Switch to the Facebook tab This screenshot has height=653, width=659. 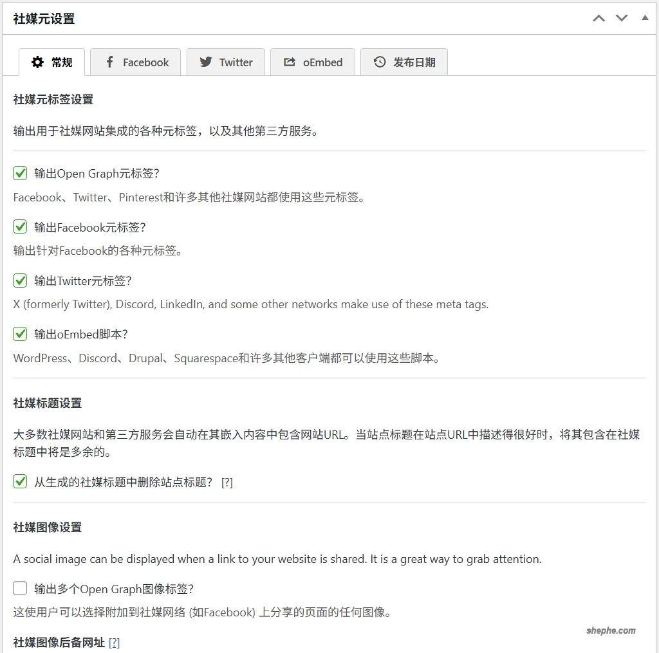click(135, 62)
